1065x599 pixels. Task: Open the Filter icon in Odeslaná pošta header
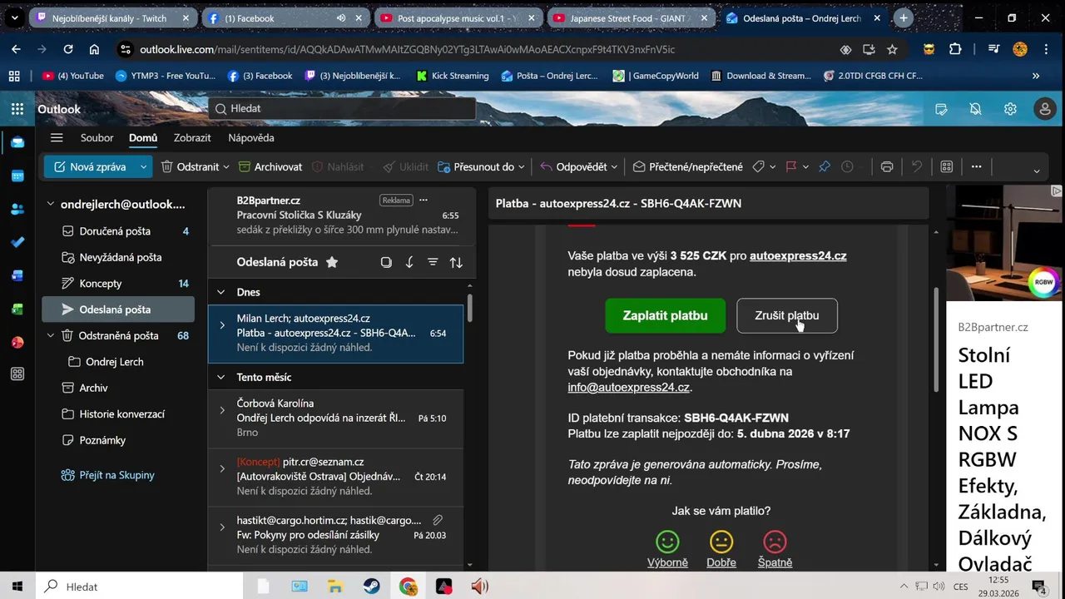tap(433, 262)
